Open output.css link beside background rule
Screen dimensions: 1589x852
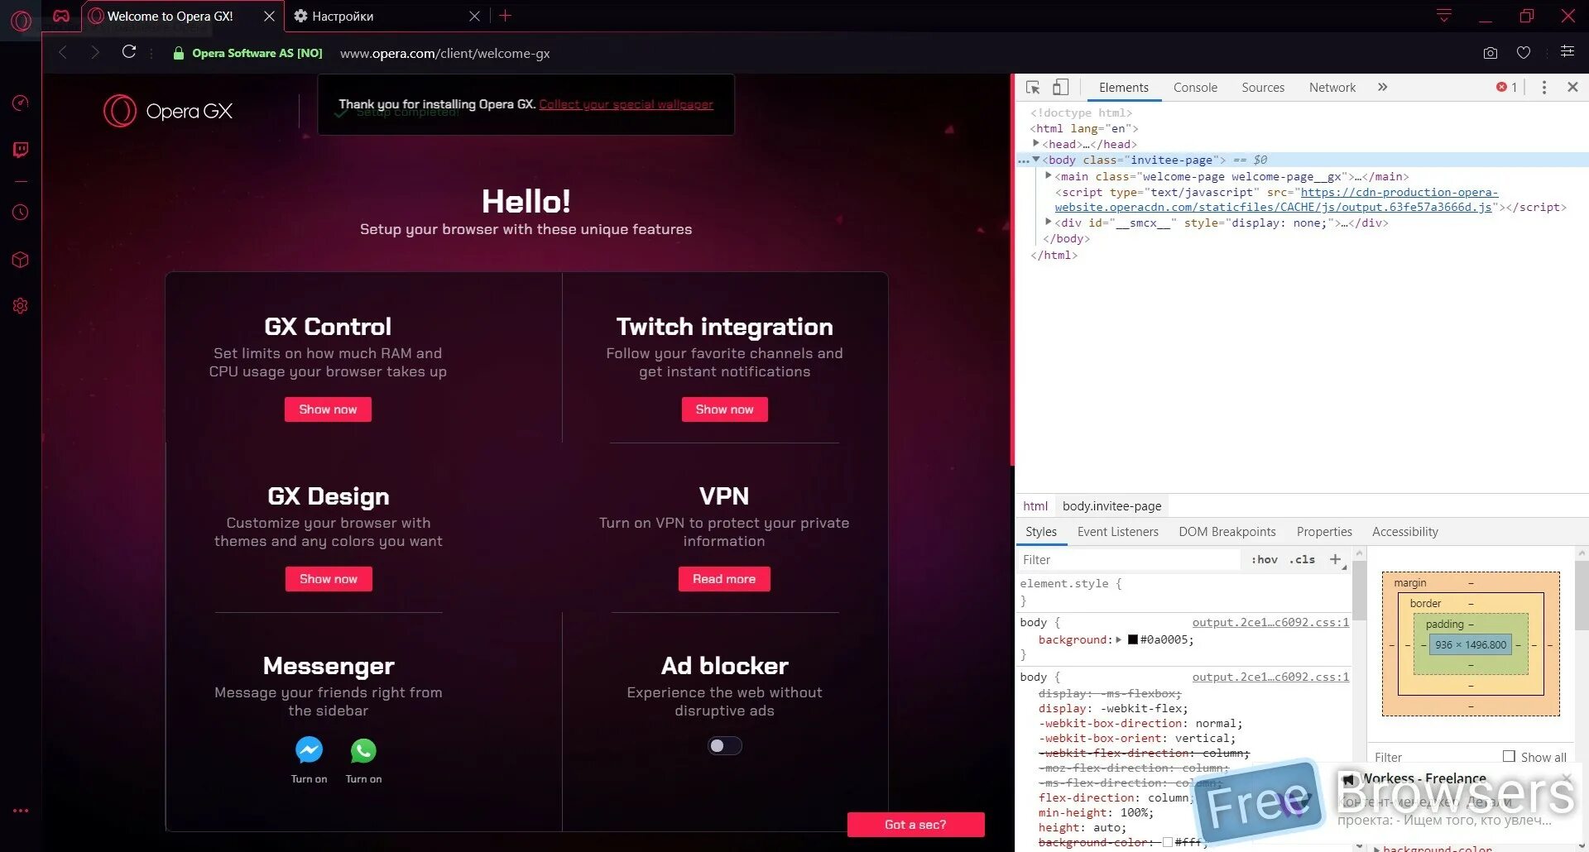click(x=1270, y=622)
